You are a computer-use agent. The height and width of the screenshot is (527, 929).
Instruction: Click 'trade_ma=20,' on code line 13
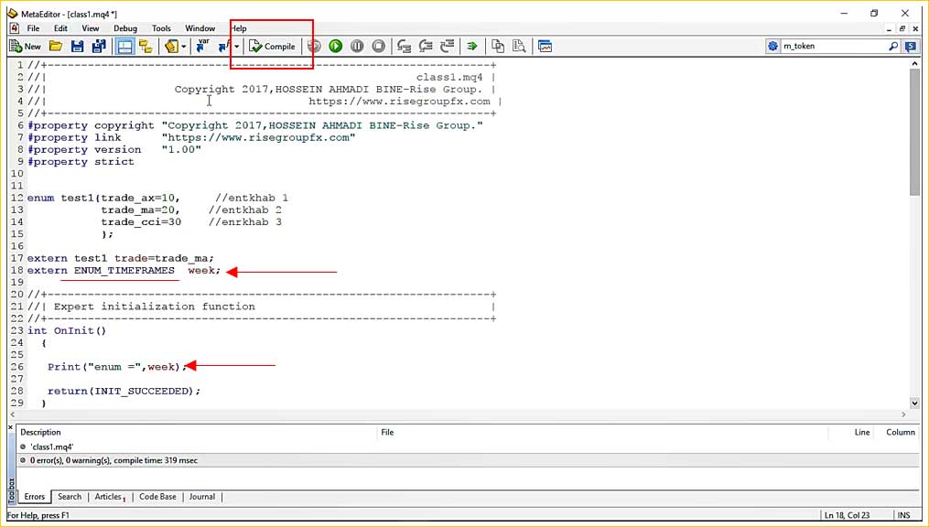[x=140, y=210]
